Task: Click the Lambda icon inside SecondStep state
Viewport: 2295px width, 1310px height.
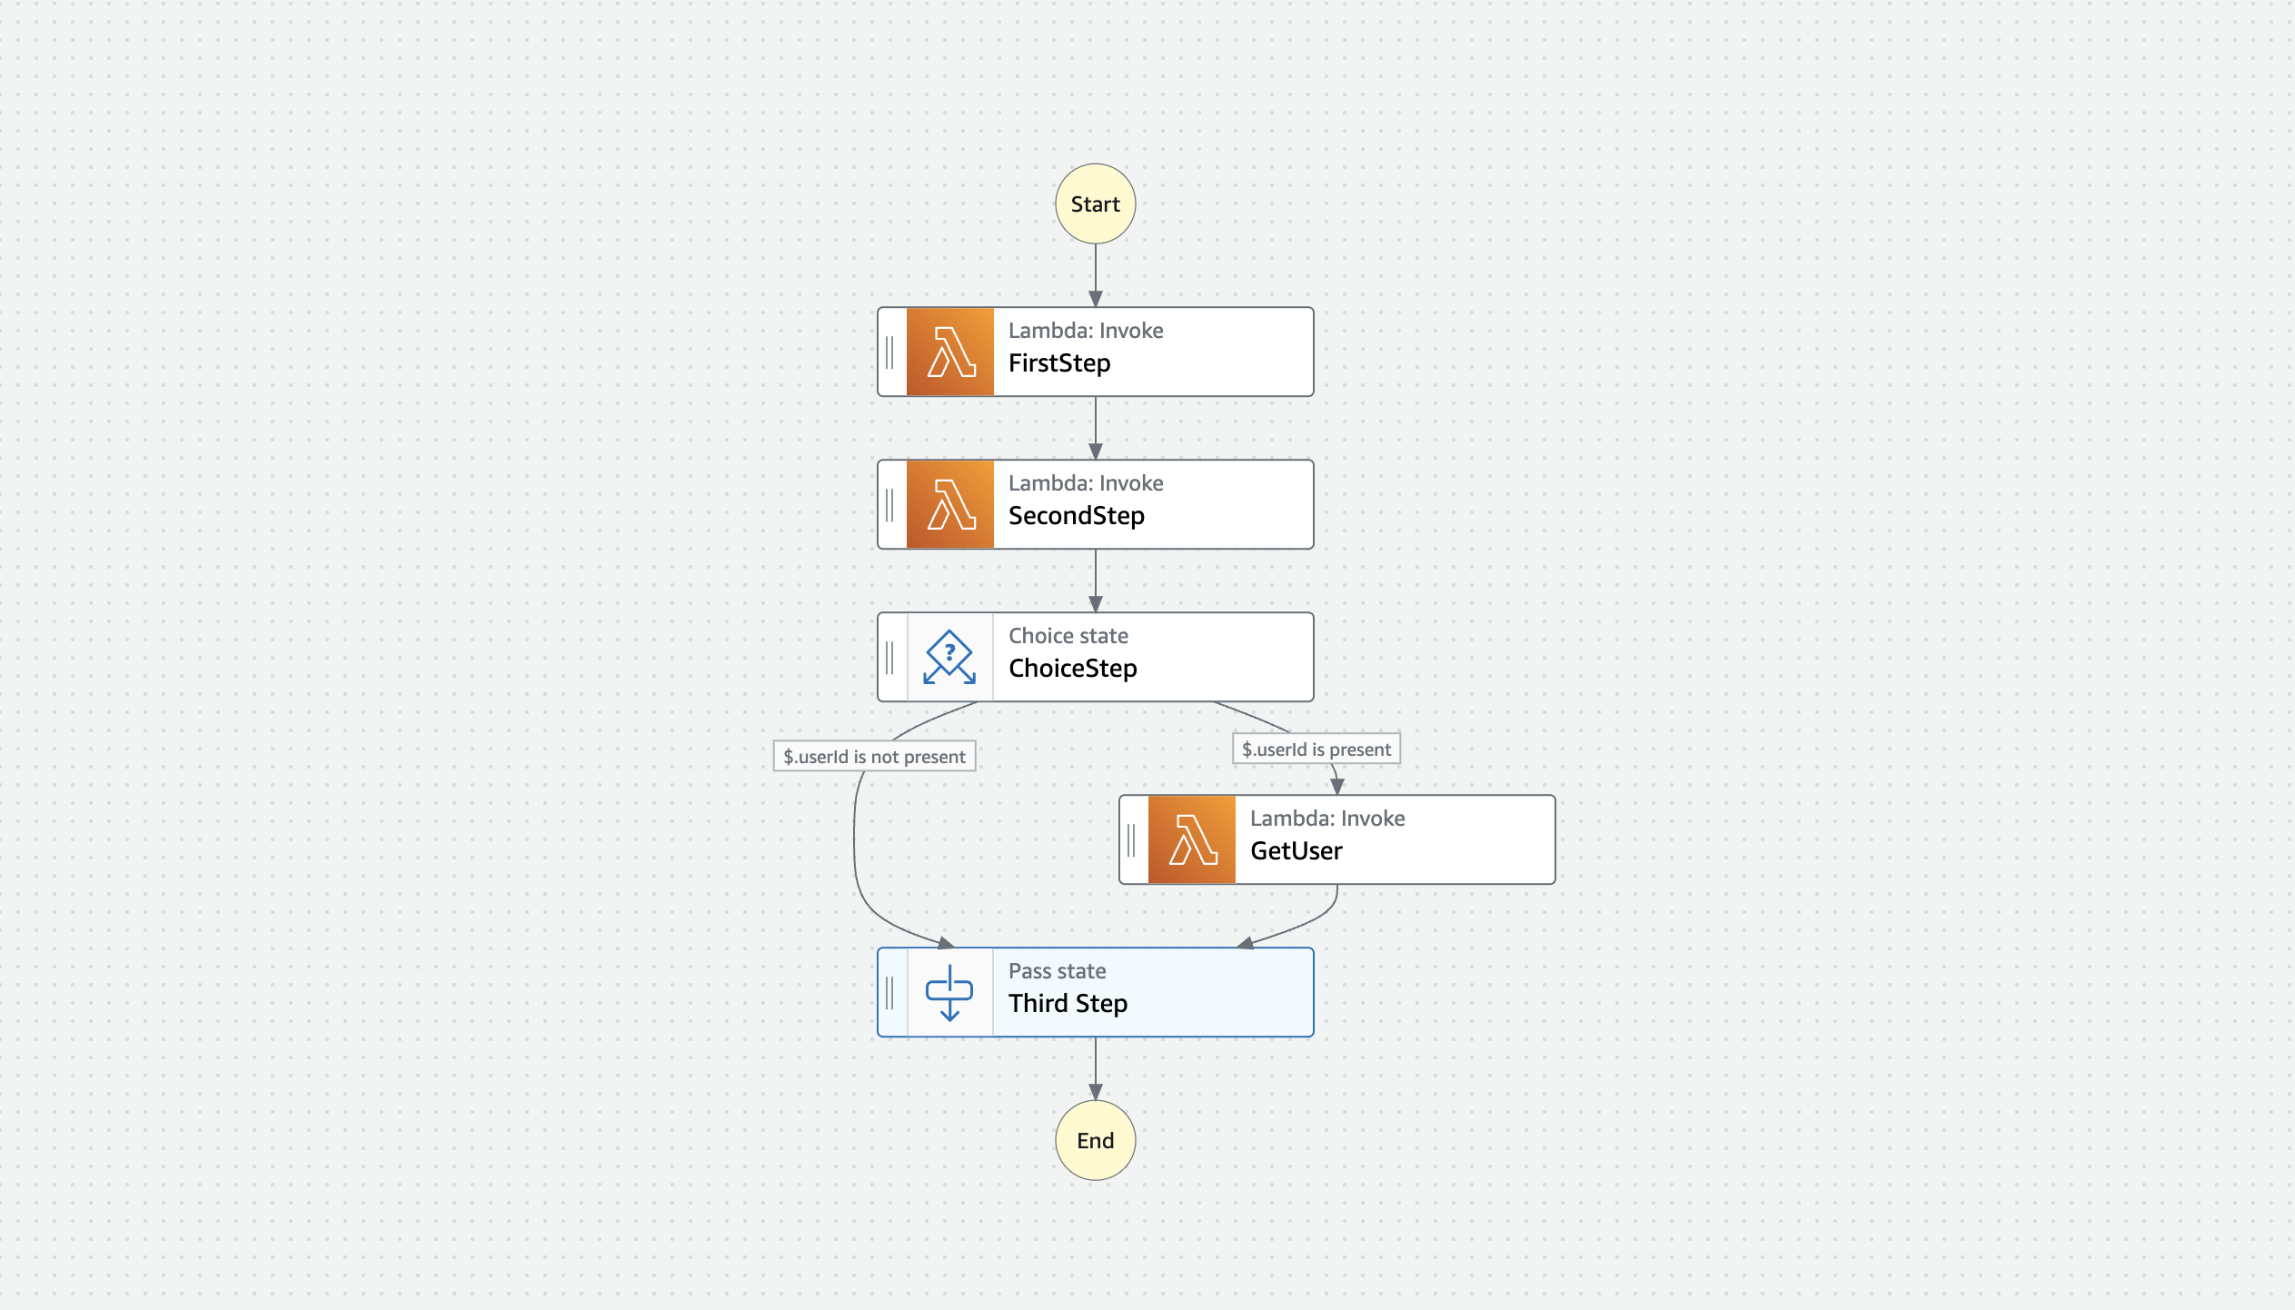Action: coord(949,503)
